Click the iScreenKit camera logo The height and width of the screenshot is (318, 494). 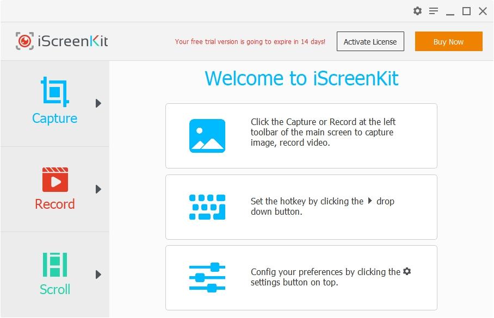[x=24, y=41]
